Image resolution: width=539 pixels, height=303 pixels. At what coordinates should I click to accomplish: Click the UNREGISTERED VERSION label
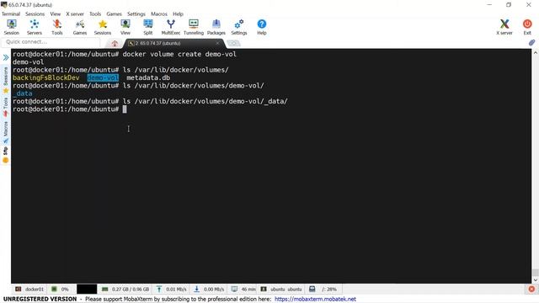click(x=40, y=300)
